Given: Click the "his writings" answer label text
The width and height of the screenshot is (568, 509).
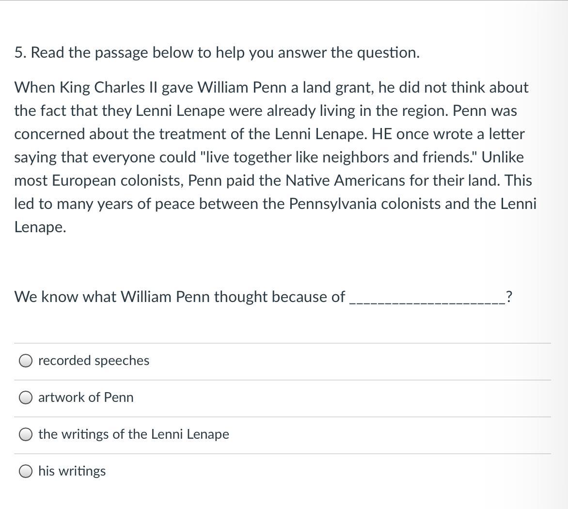Looking at the screenshot, I should [x=72, y=471].
